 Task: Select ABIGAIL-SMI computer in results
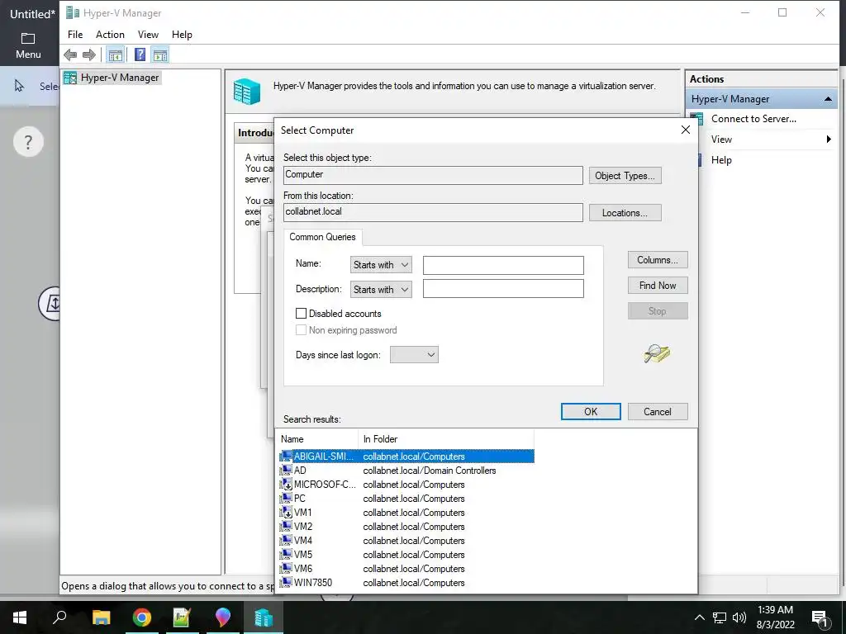point(406,456)
